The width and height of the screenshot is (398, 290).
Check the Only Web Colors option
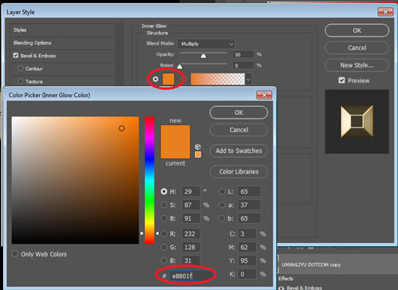[x=15, y=254]
